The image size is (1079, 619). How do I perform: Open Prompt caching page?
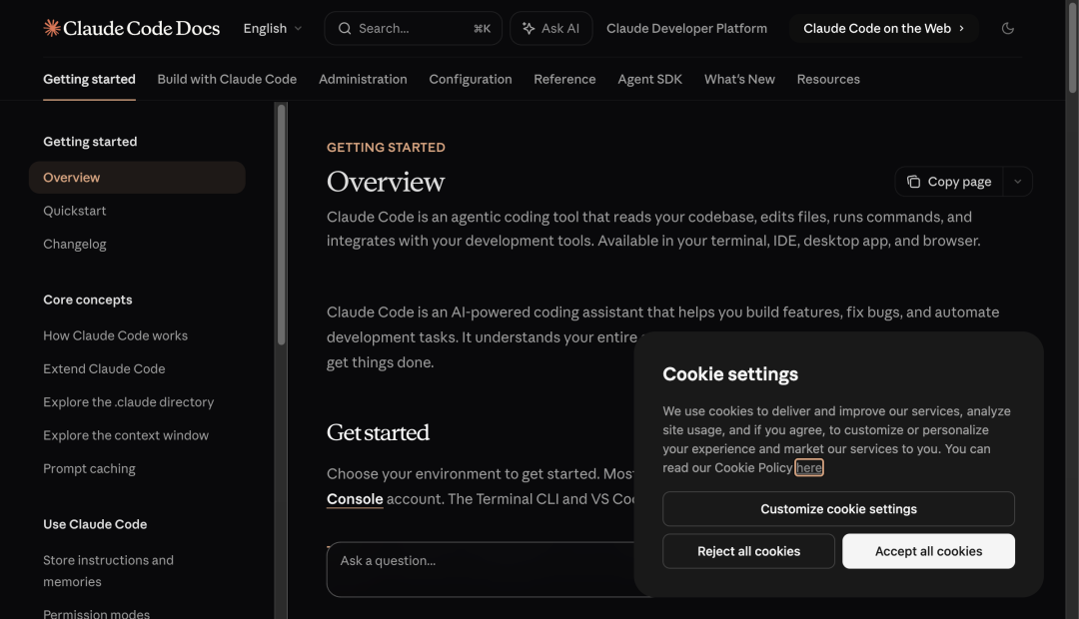90,468
